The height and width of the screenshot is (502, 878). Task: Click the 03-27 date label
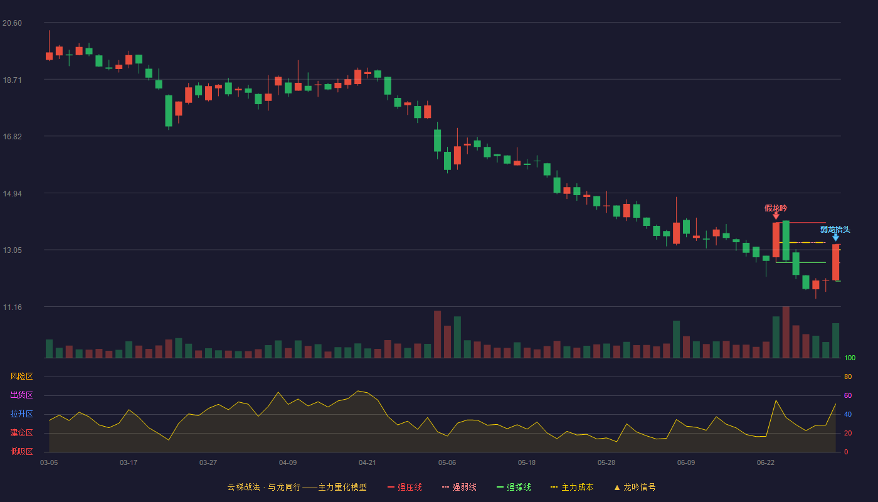208,462
